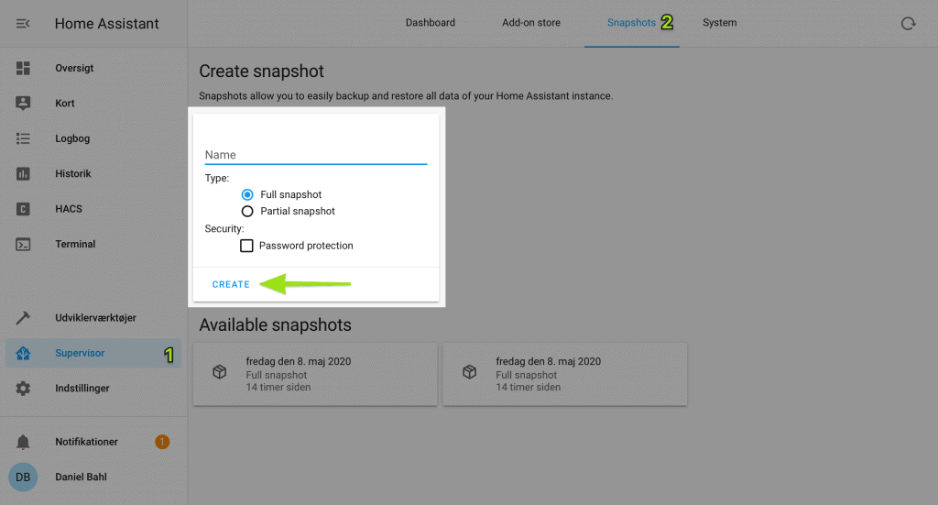
Task: Switch to the System tab
Action: [x=720, y=23]
